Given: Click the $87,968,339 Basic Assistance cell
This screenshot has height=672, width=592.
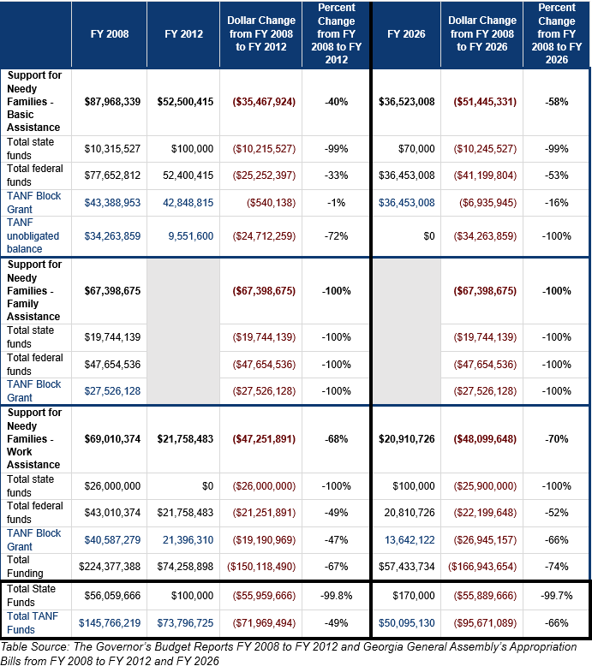Looking at the screenshot, I should point(112,102).
